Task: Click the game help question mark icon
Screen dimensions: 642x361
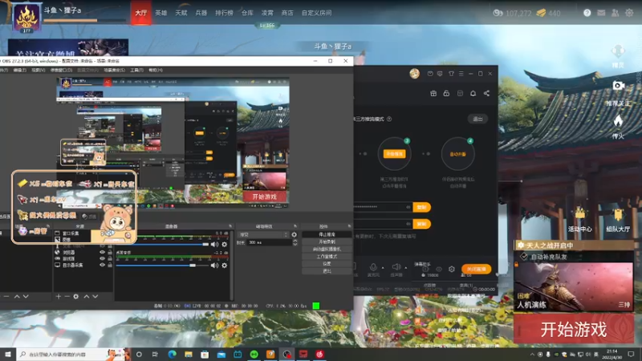Action: (x=587, y=13)
